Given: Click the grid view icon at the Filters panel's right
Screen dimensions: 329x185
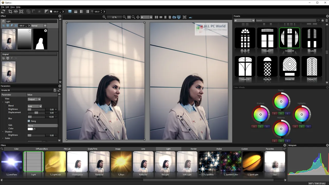Looking at the screenshot, I should coord(285,149).
